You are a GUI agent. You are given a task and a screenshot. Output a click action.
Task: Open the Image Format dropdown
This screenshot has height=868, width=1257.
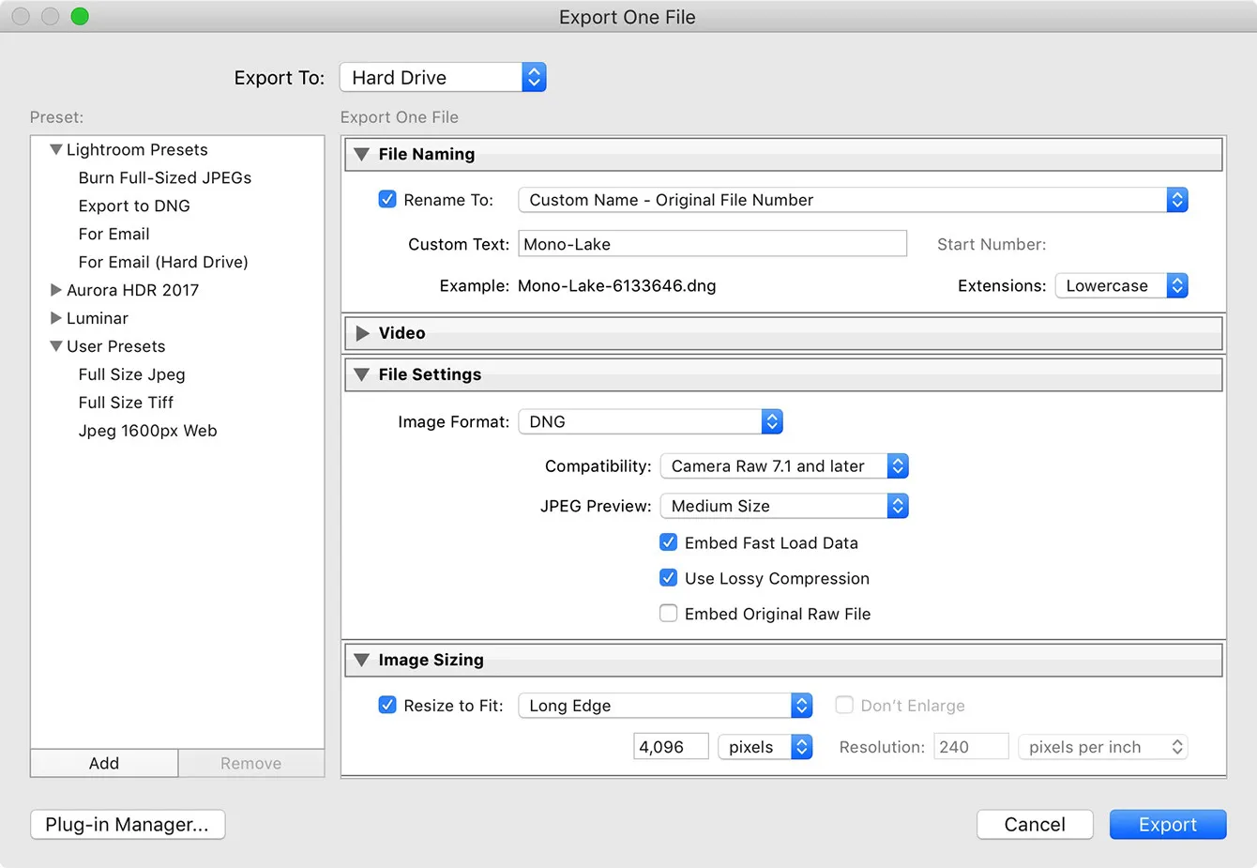pos(651,422)
